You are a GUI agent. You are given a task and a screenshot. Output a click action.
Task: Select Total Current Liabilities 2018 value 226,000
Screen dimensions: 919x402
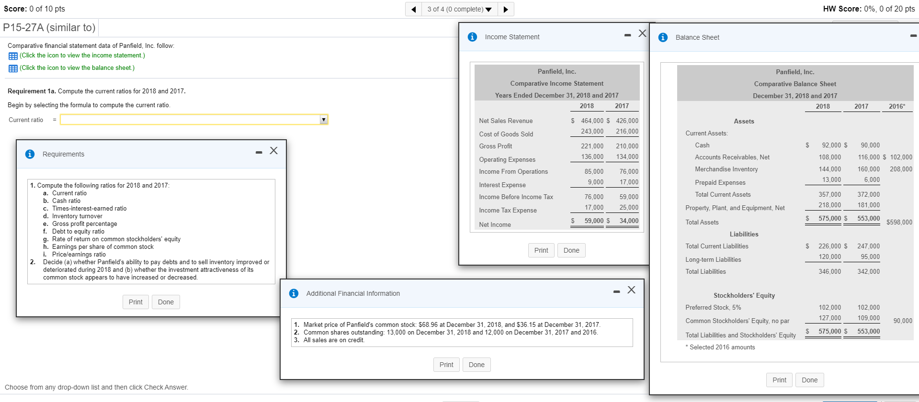click(x=829, y=246)
